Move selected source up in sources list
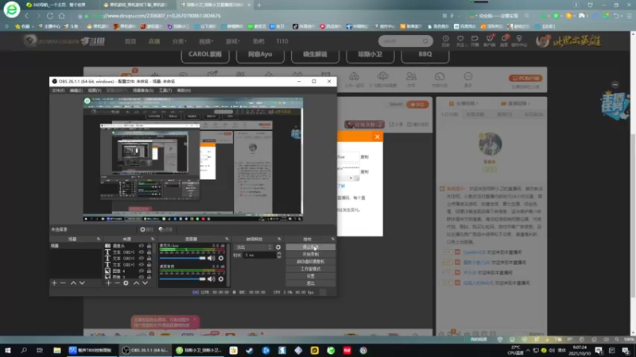 click(x=137, y=283)
